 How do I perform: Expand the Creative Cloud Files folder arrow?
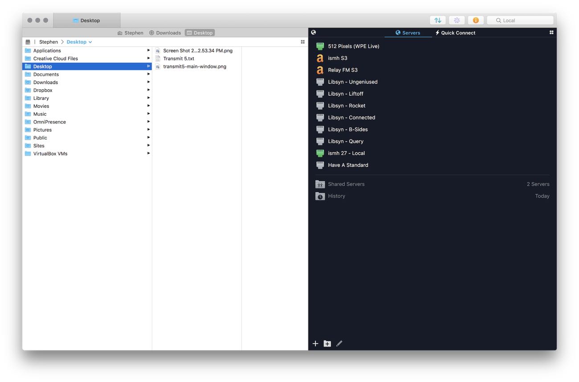click(149, 58)
